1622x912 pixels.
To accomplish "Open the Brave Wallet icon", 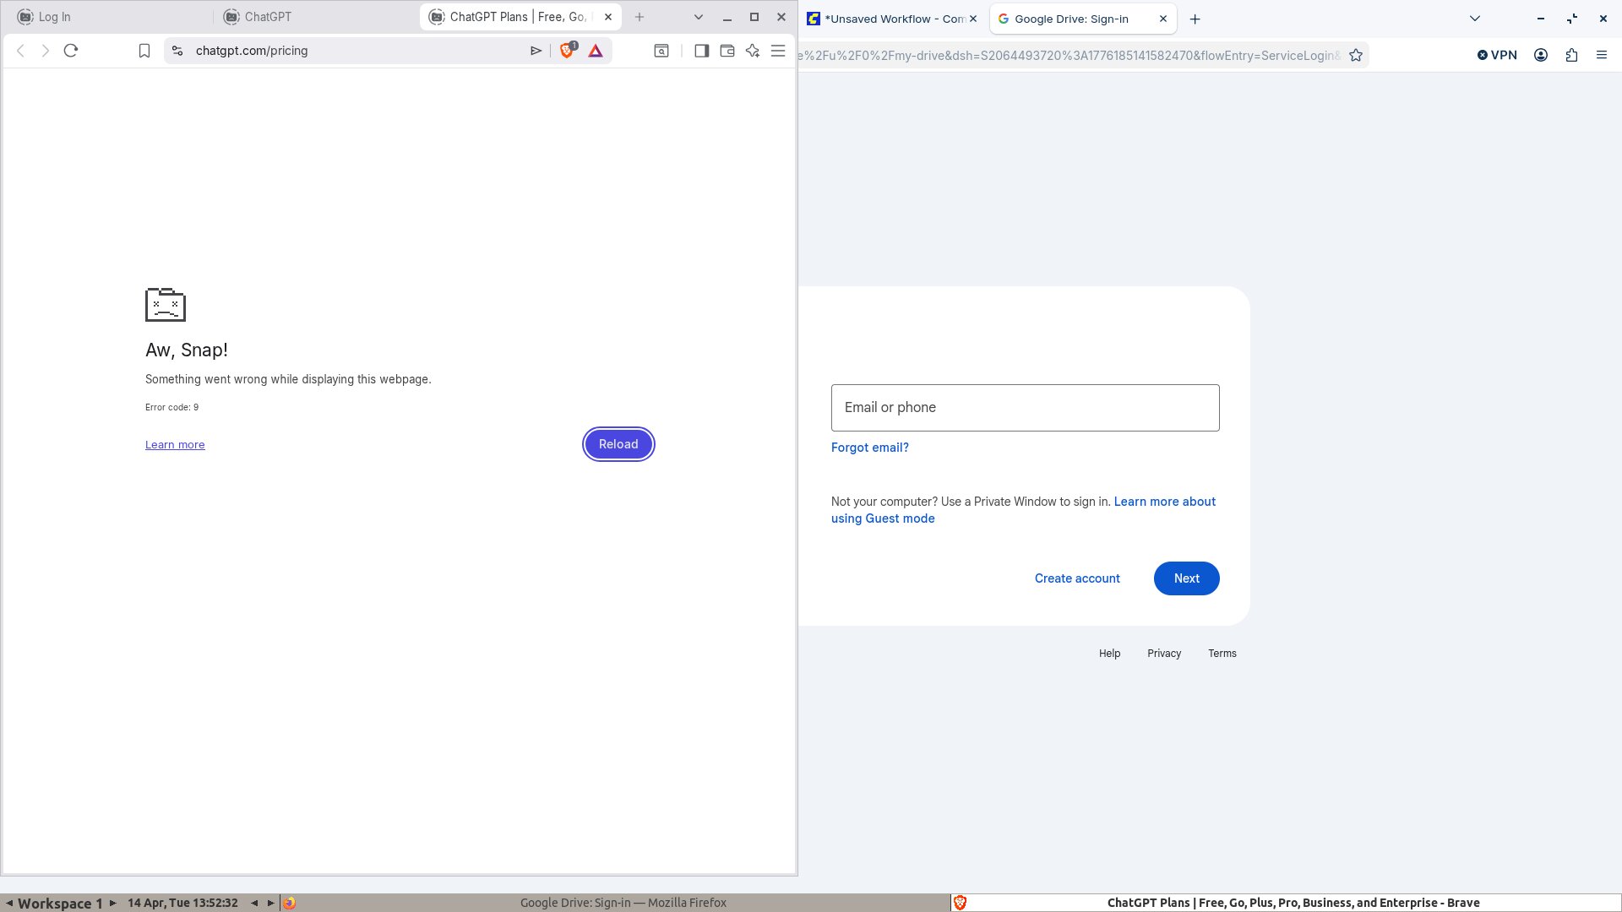I will [x=727, y=51].
